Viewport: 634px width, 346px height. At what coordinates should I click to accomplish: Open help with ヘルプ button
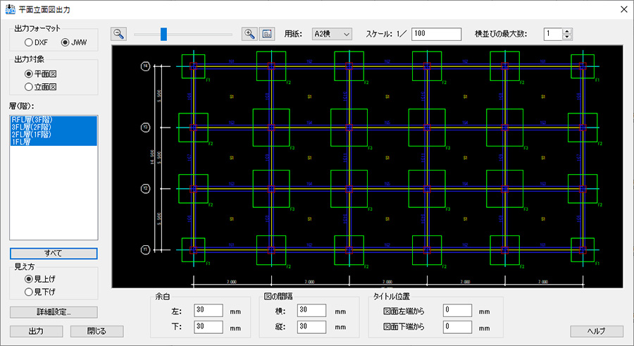597,331
